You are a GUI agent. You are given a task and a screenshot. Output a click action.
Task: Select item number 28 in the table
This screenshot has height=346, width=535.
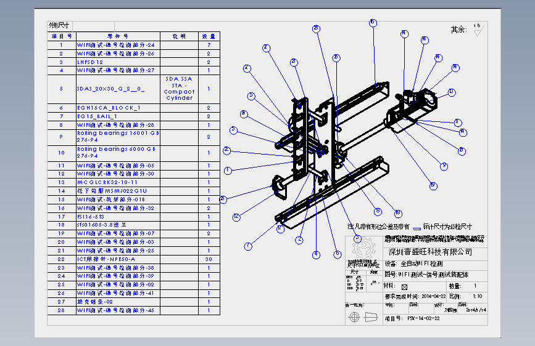62,310
